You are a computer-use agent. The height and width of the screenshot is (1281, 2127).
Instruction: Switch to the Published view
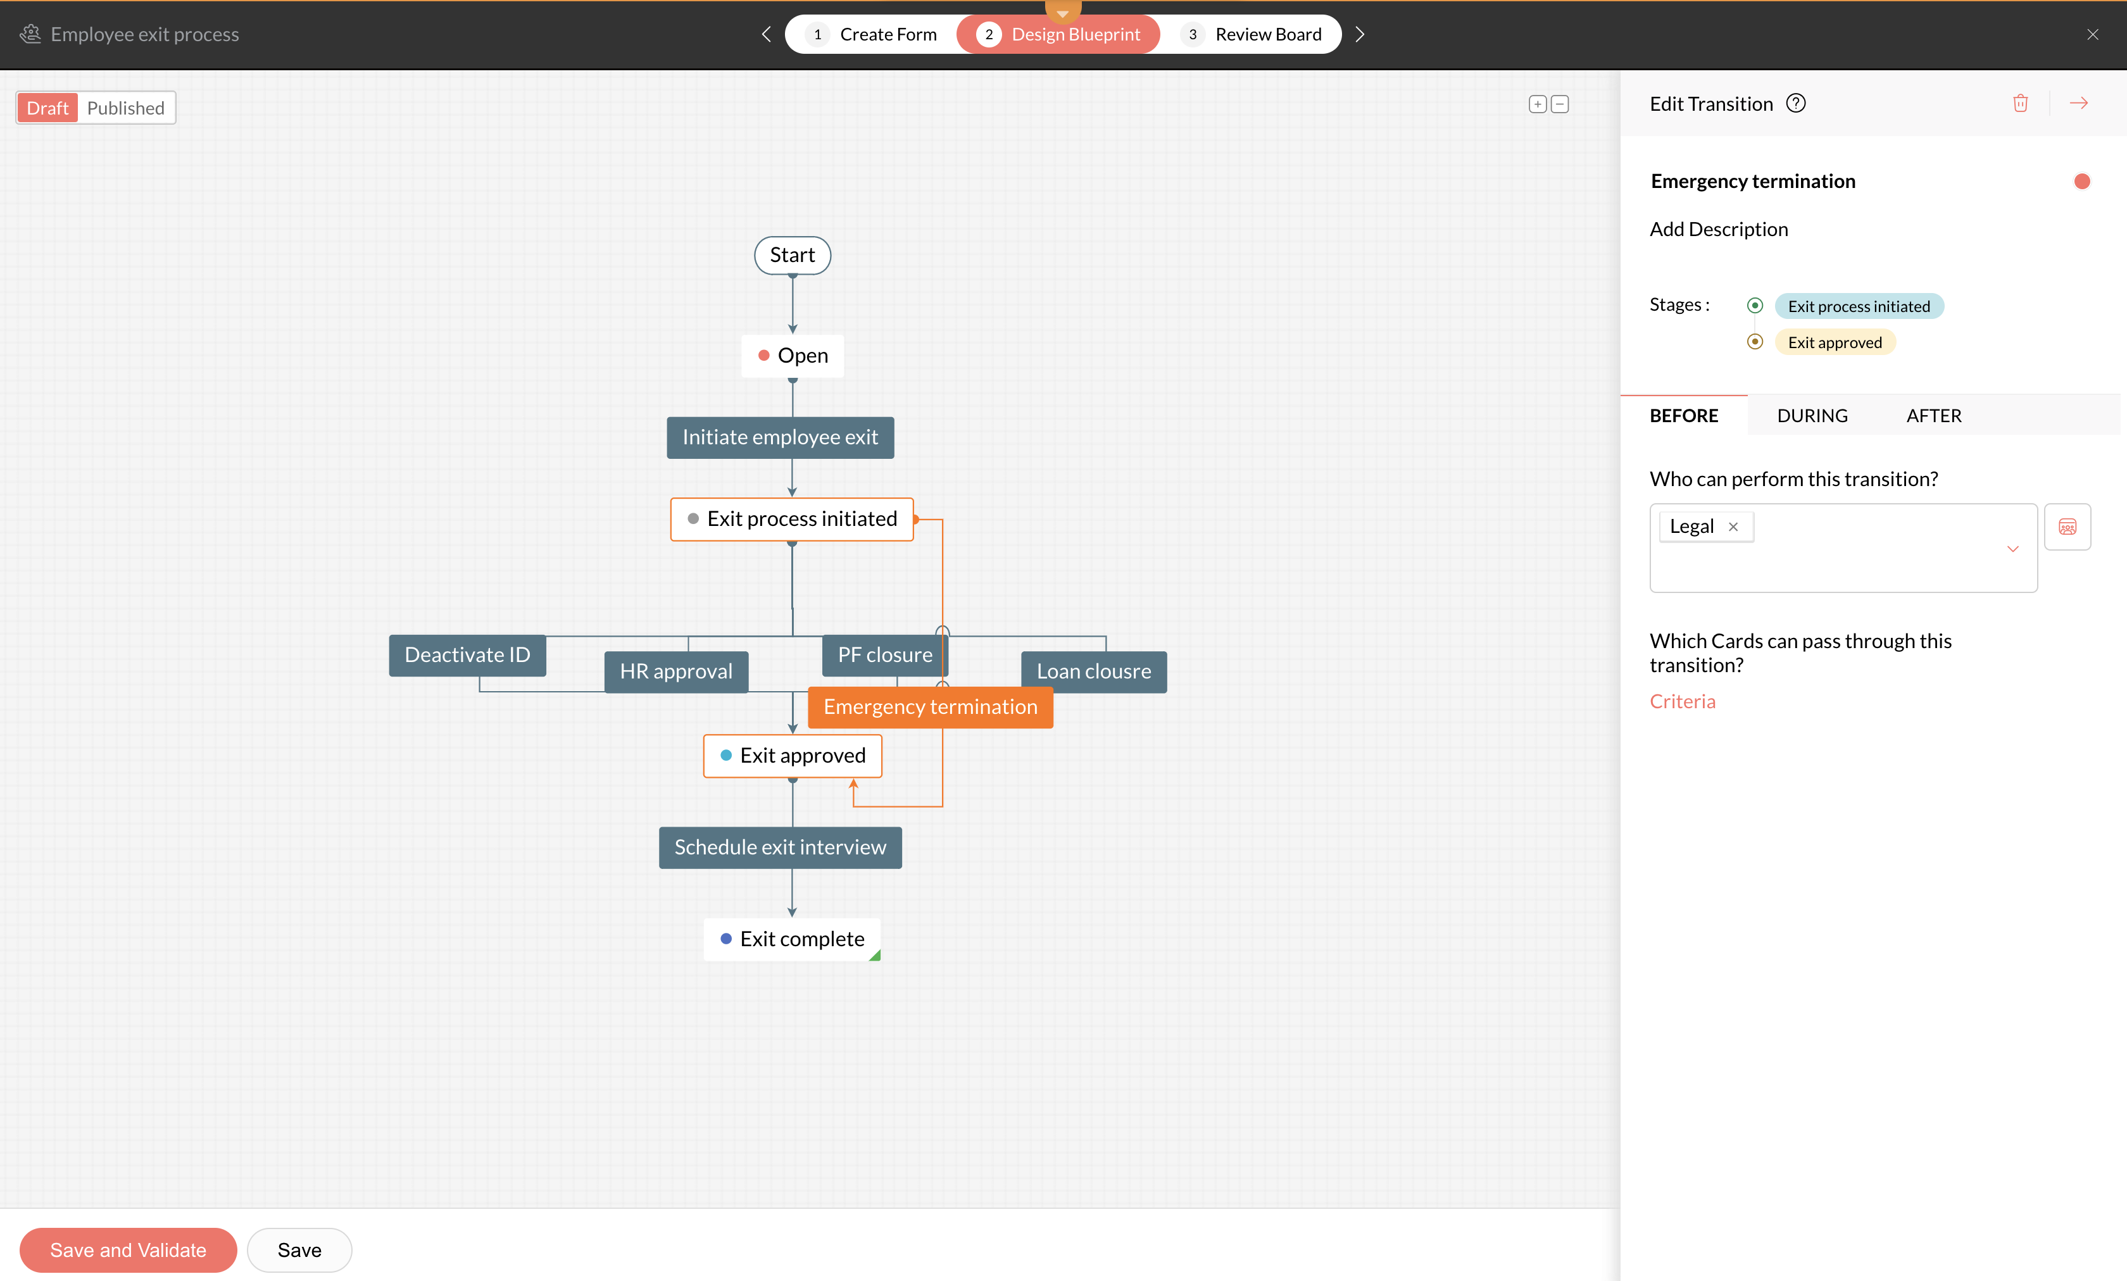click(x=126, y=108)
